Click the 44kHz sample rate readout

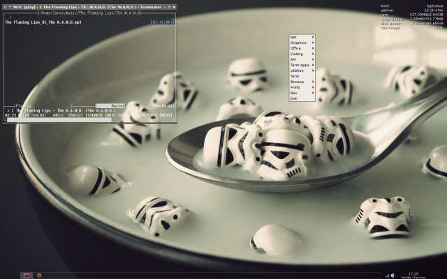coord(59,115)
